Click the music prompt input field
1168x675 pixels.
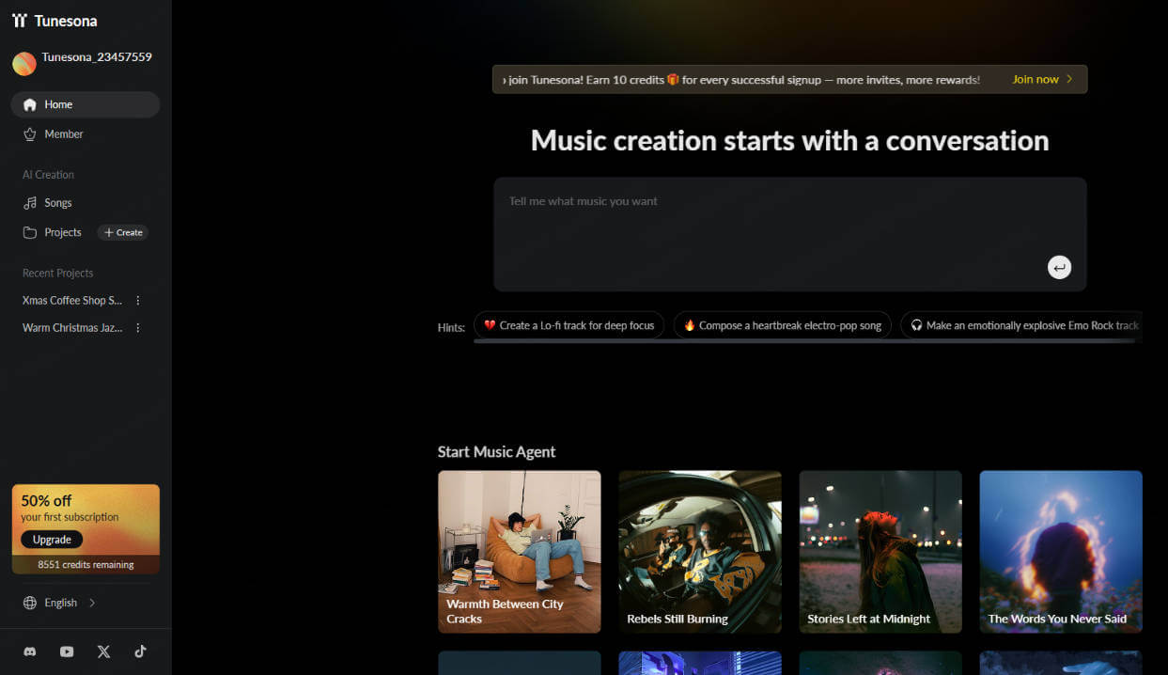(x=789, y=230)
